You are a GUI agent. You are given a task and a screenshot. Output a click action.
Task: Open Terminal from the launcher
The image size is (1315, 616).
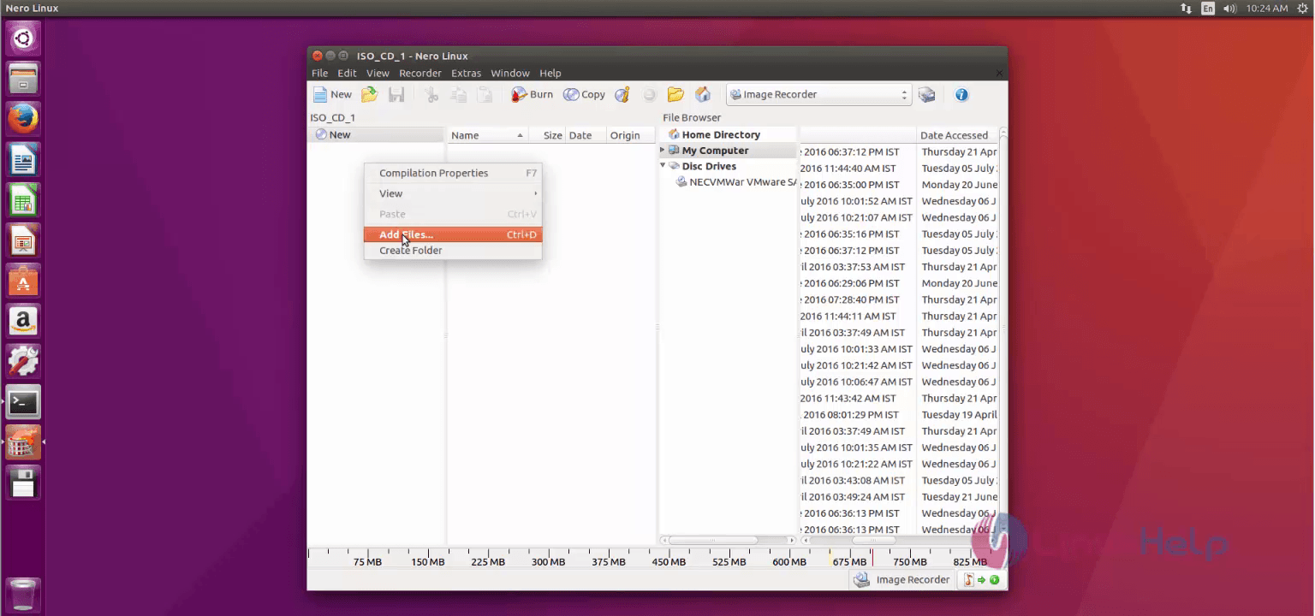point(23,402)
